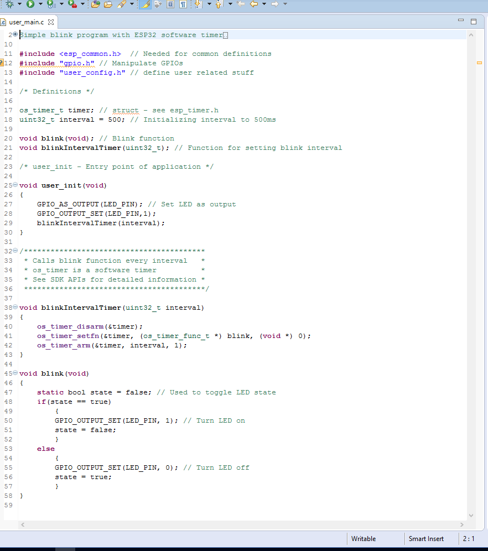The image size is (488, 551).
Task: Close the user_main.c tab
Action: tap(51, 22)
